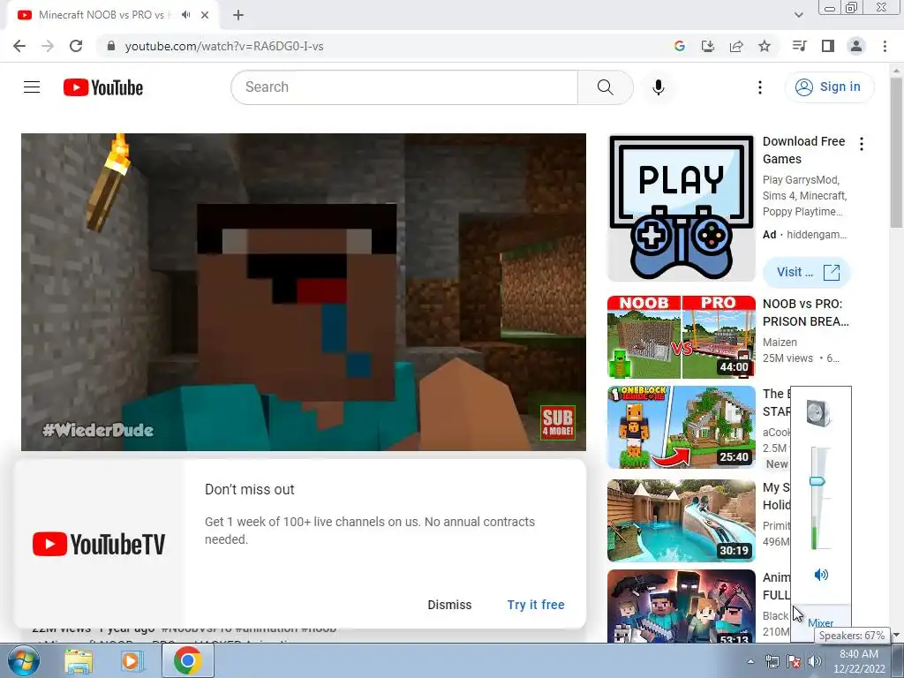Click the tray speaker volume icon
This screenshot has height=678, width=904.
(x=814, y=661)
